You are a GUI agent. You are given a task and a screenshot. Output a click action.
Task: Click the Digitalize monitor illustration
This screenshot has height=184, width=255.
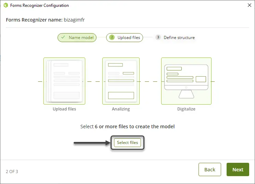[x=186, y=81]
